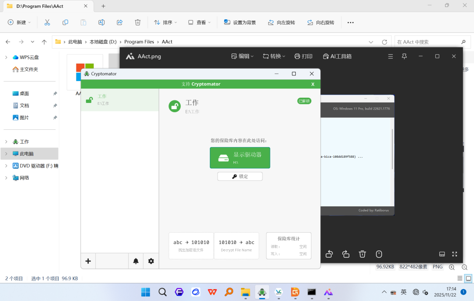Click rotate right icon in image viewer

[346, 254]
